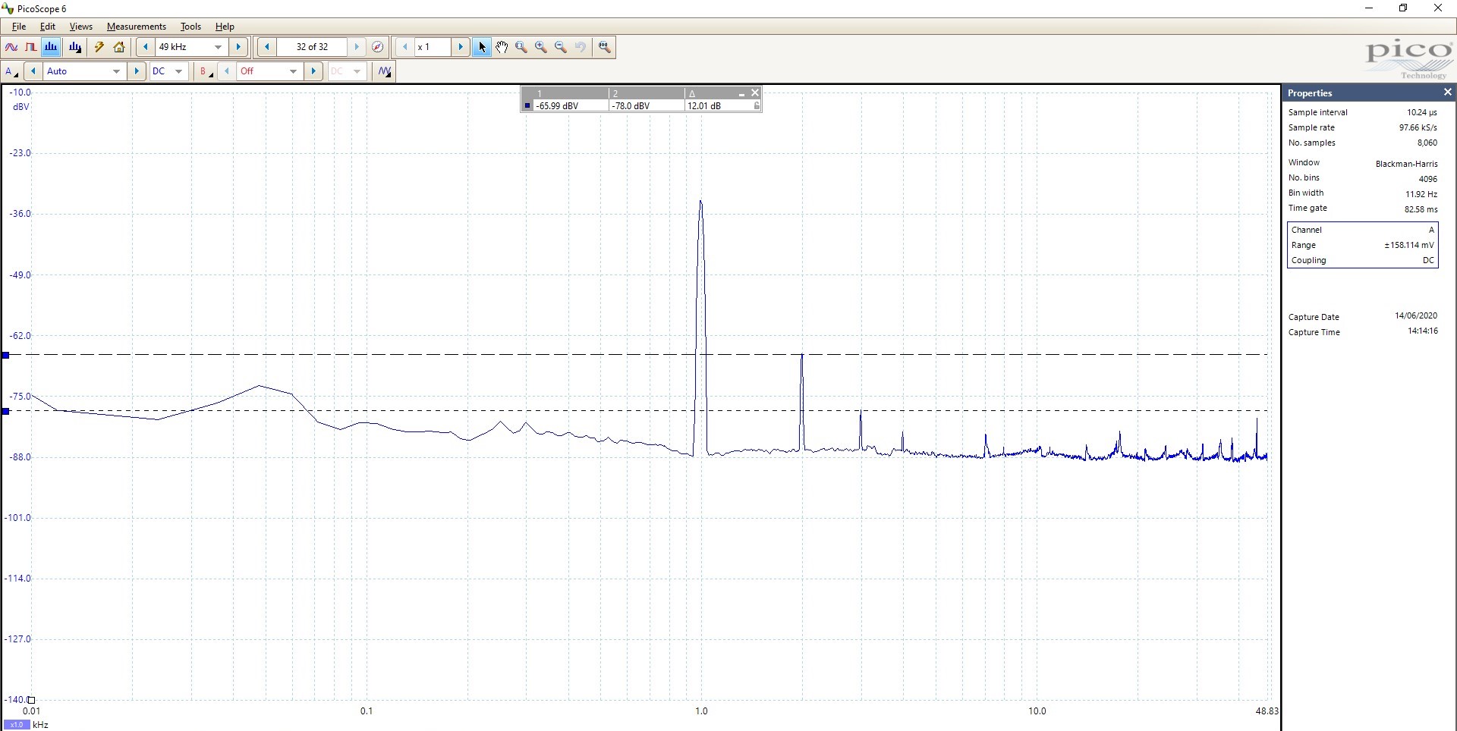1457x731 pixels.
Task: Open Channel A options button
Action: (x=11, y=71)
